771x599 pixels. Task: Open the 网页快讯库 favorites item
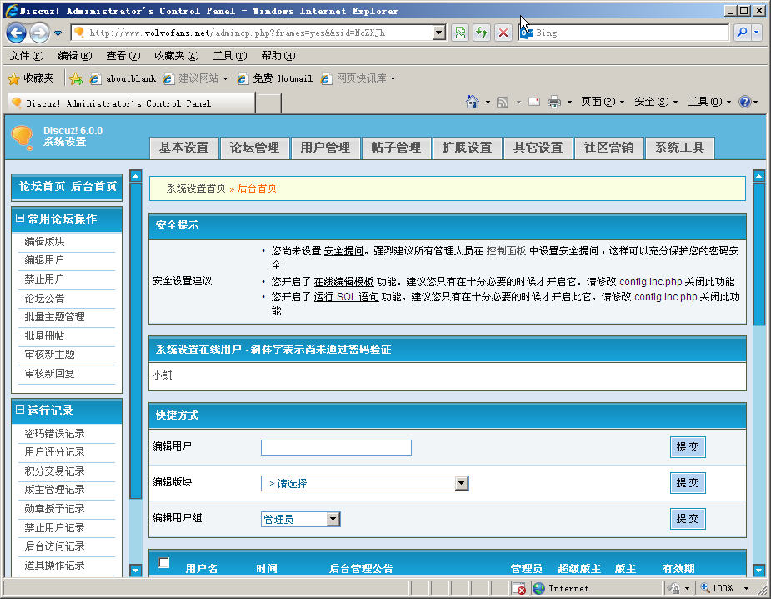pos(358,78)
